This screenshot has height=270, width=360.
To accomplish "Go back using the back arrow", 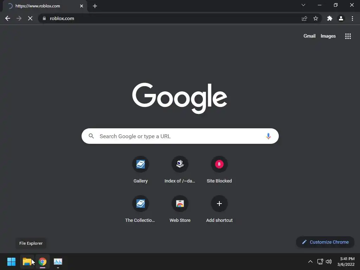I will (8, 18).
